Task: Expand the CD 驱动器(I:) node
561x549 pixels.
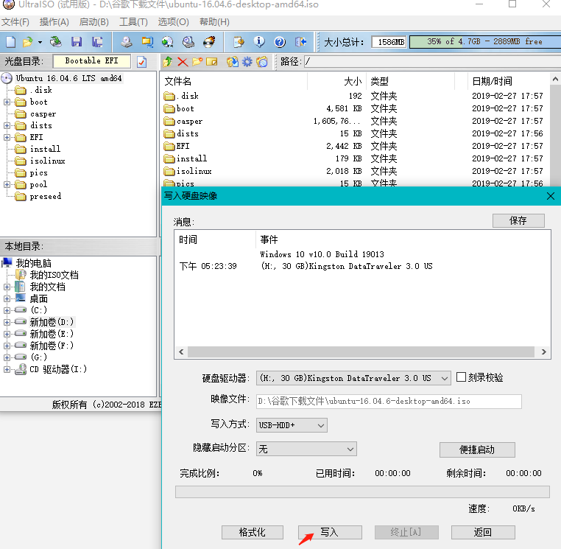Action: 7,369
